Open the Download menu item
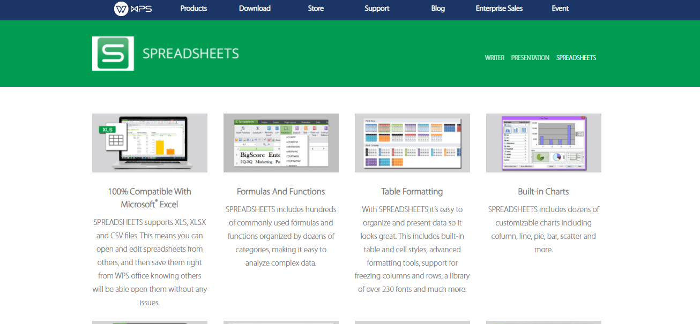The height and width of the screenshot is (324, 700). pyautogui.click(x=255, y=9)
